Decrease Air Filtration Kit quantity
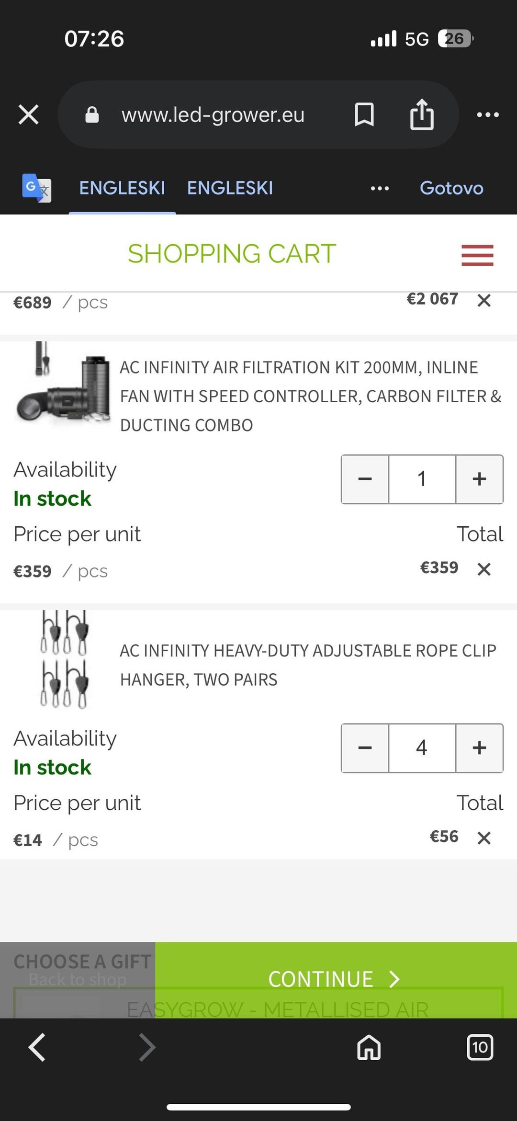 (365, 479)
